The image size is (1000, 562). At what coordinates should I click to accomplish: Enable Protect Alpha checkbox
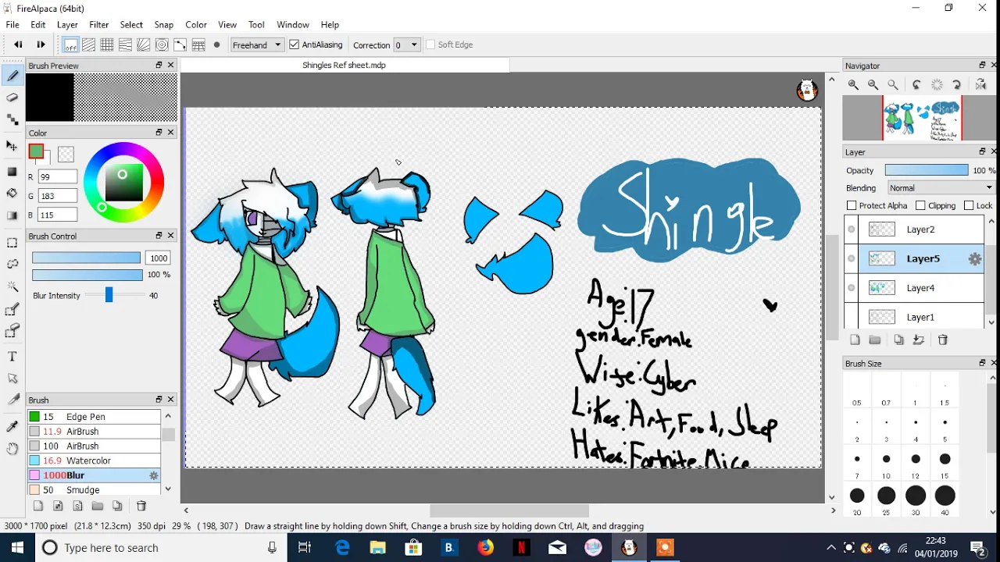coord(852,205)
